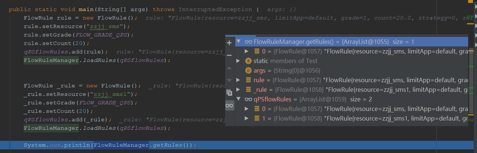Move the watch up with the up arrow
Screen dimensions: 477x153
[x=229, y=68]
